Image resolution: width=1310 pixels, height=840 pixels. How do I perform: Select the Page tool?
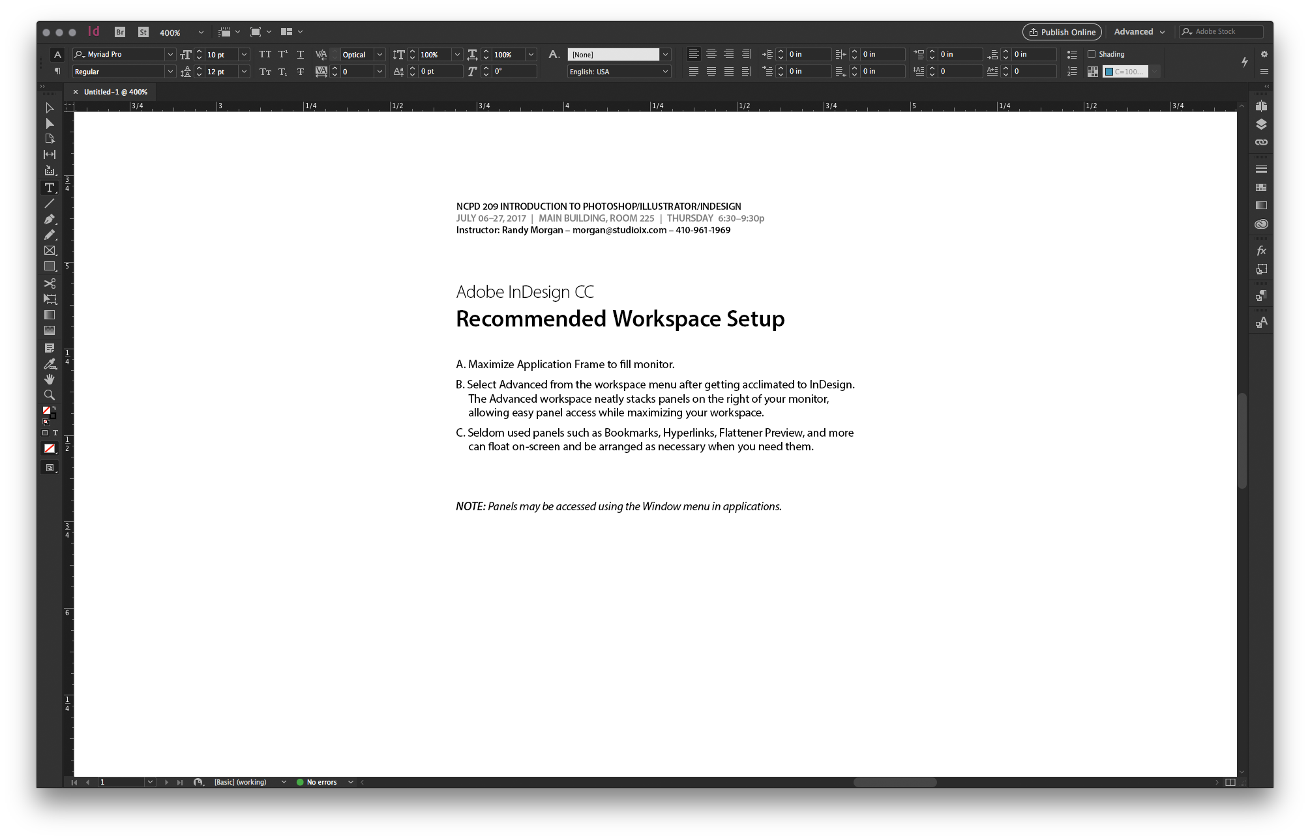pyautogui.click(x=50, y=139)
